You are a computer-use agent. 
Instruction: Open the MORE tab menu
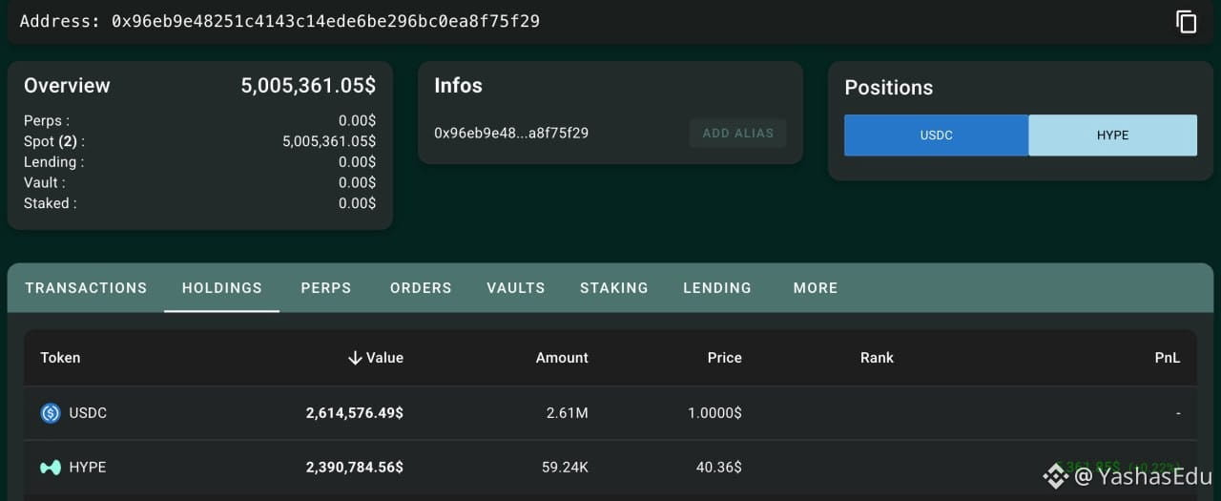[816, 287]
